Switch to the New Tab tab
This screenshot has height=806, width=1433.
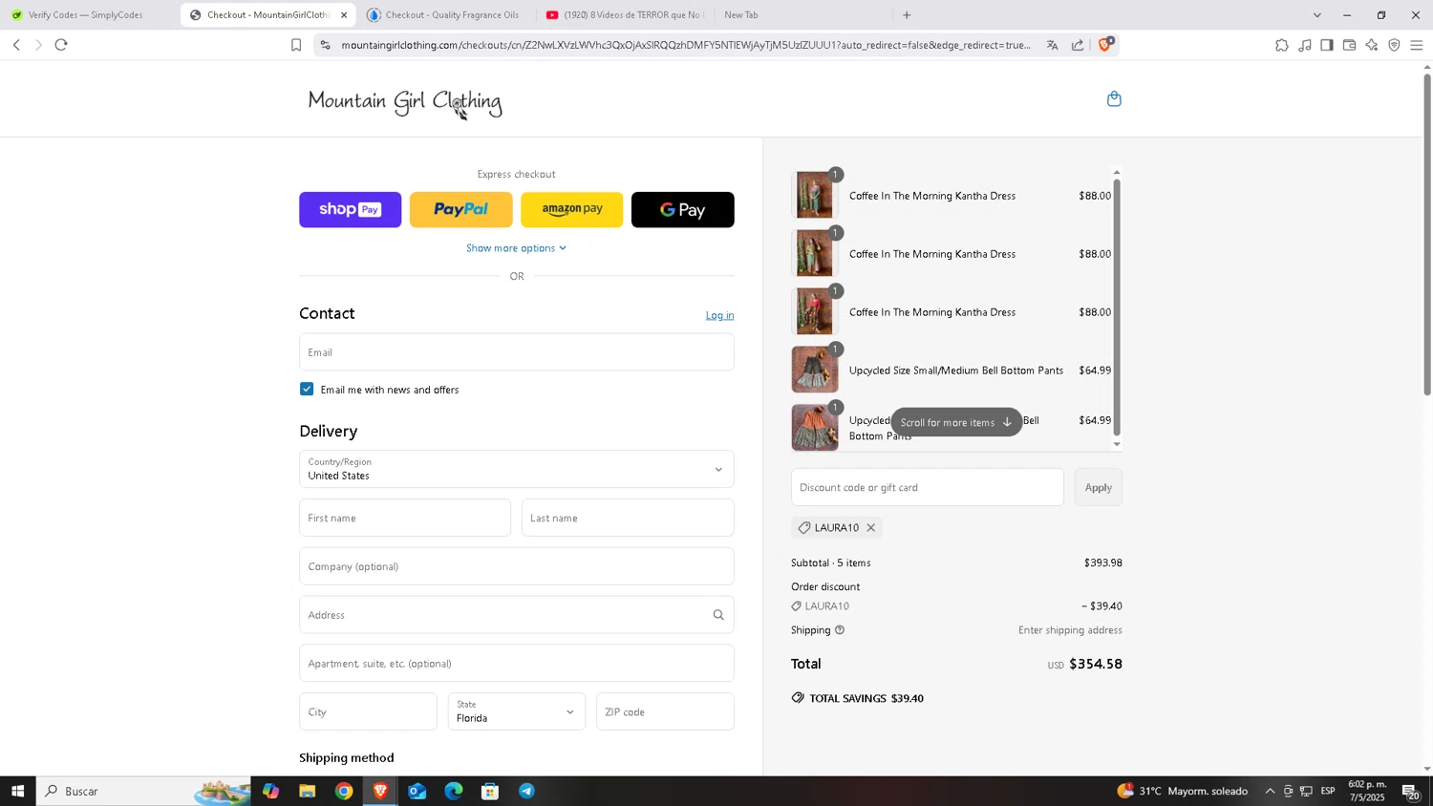pos(741,15)
